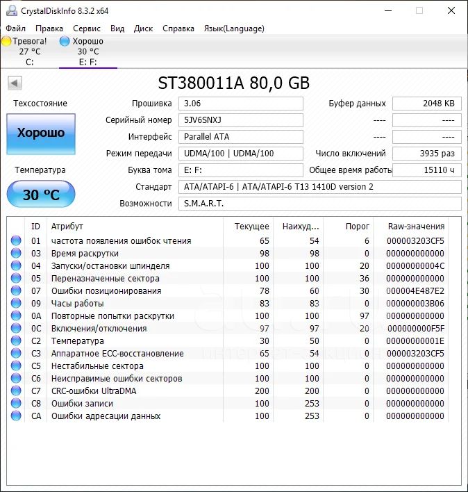Select the row Ошибки позиционирования

228,291
